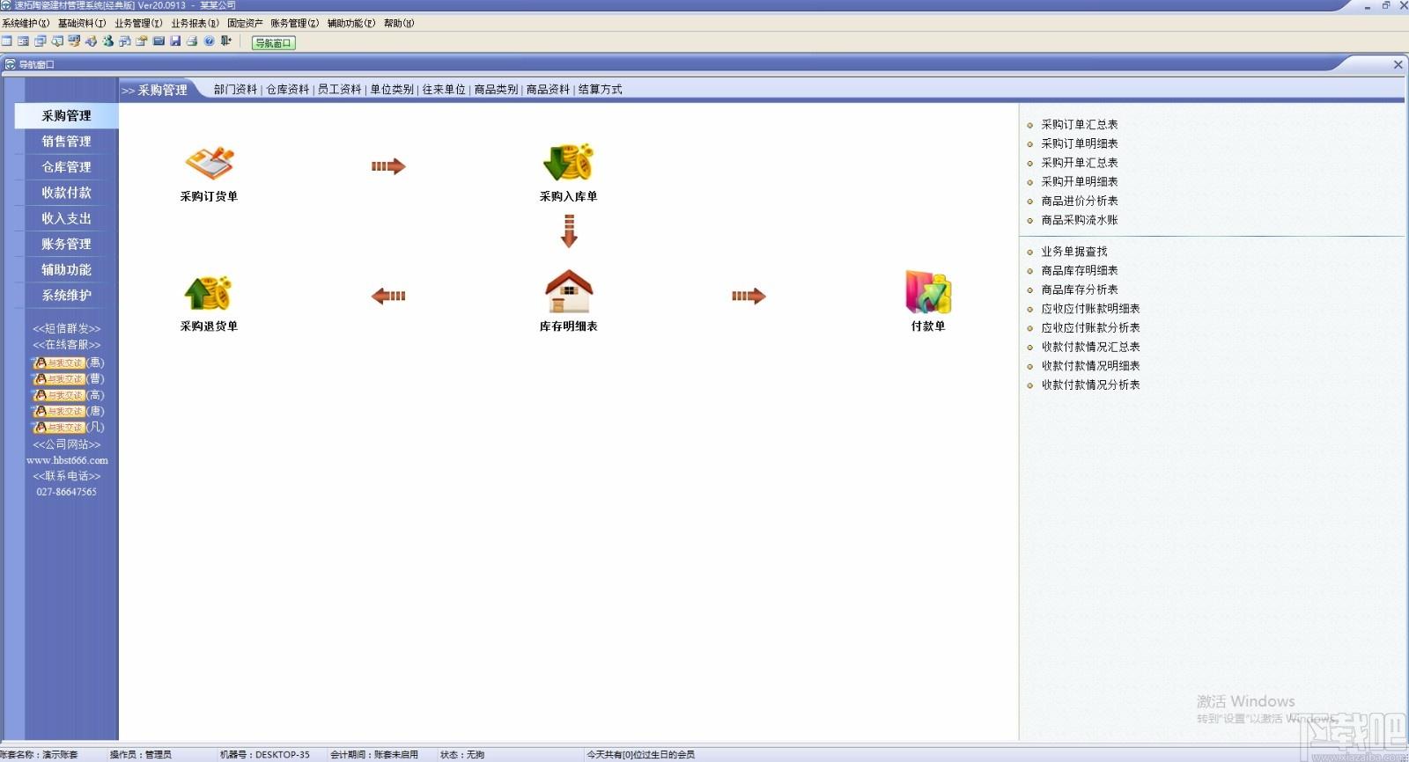The width and height of the screenshot is (1409, 762).
Task: Close the 导航窗口 panel with X
Action: point(1398,64)
